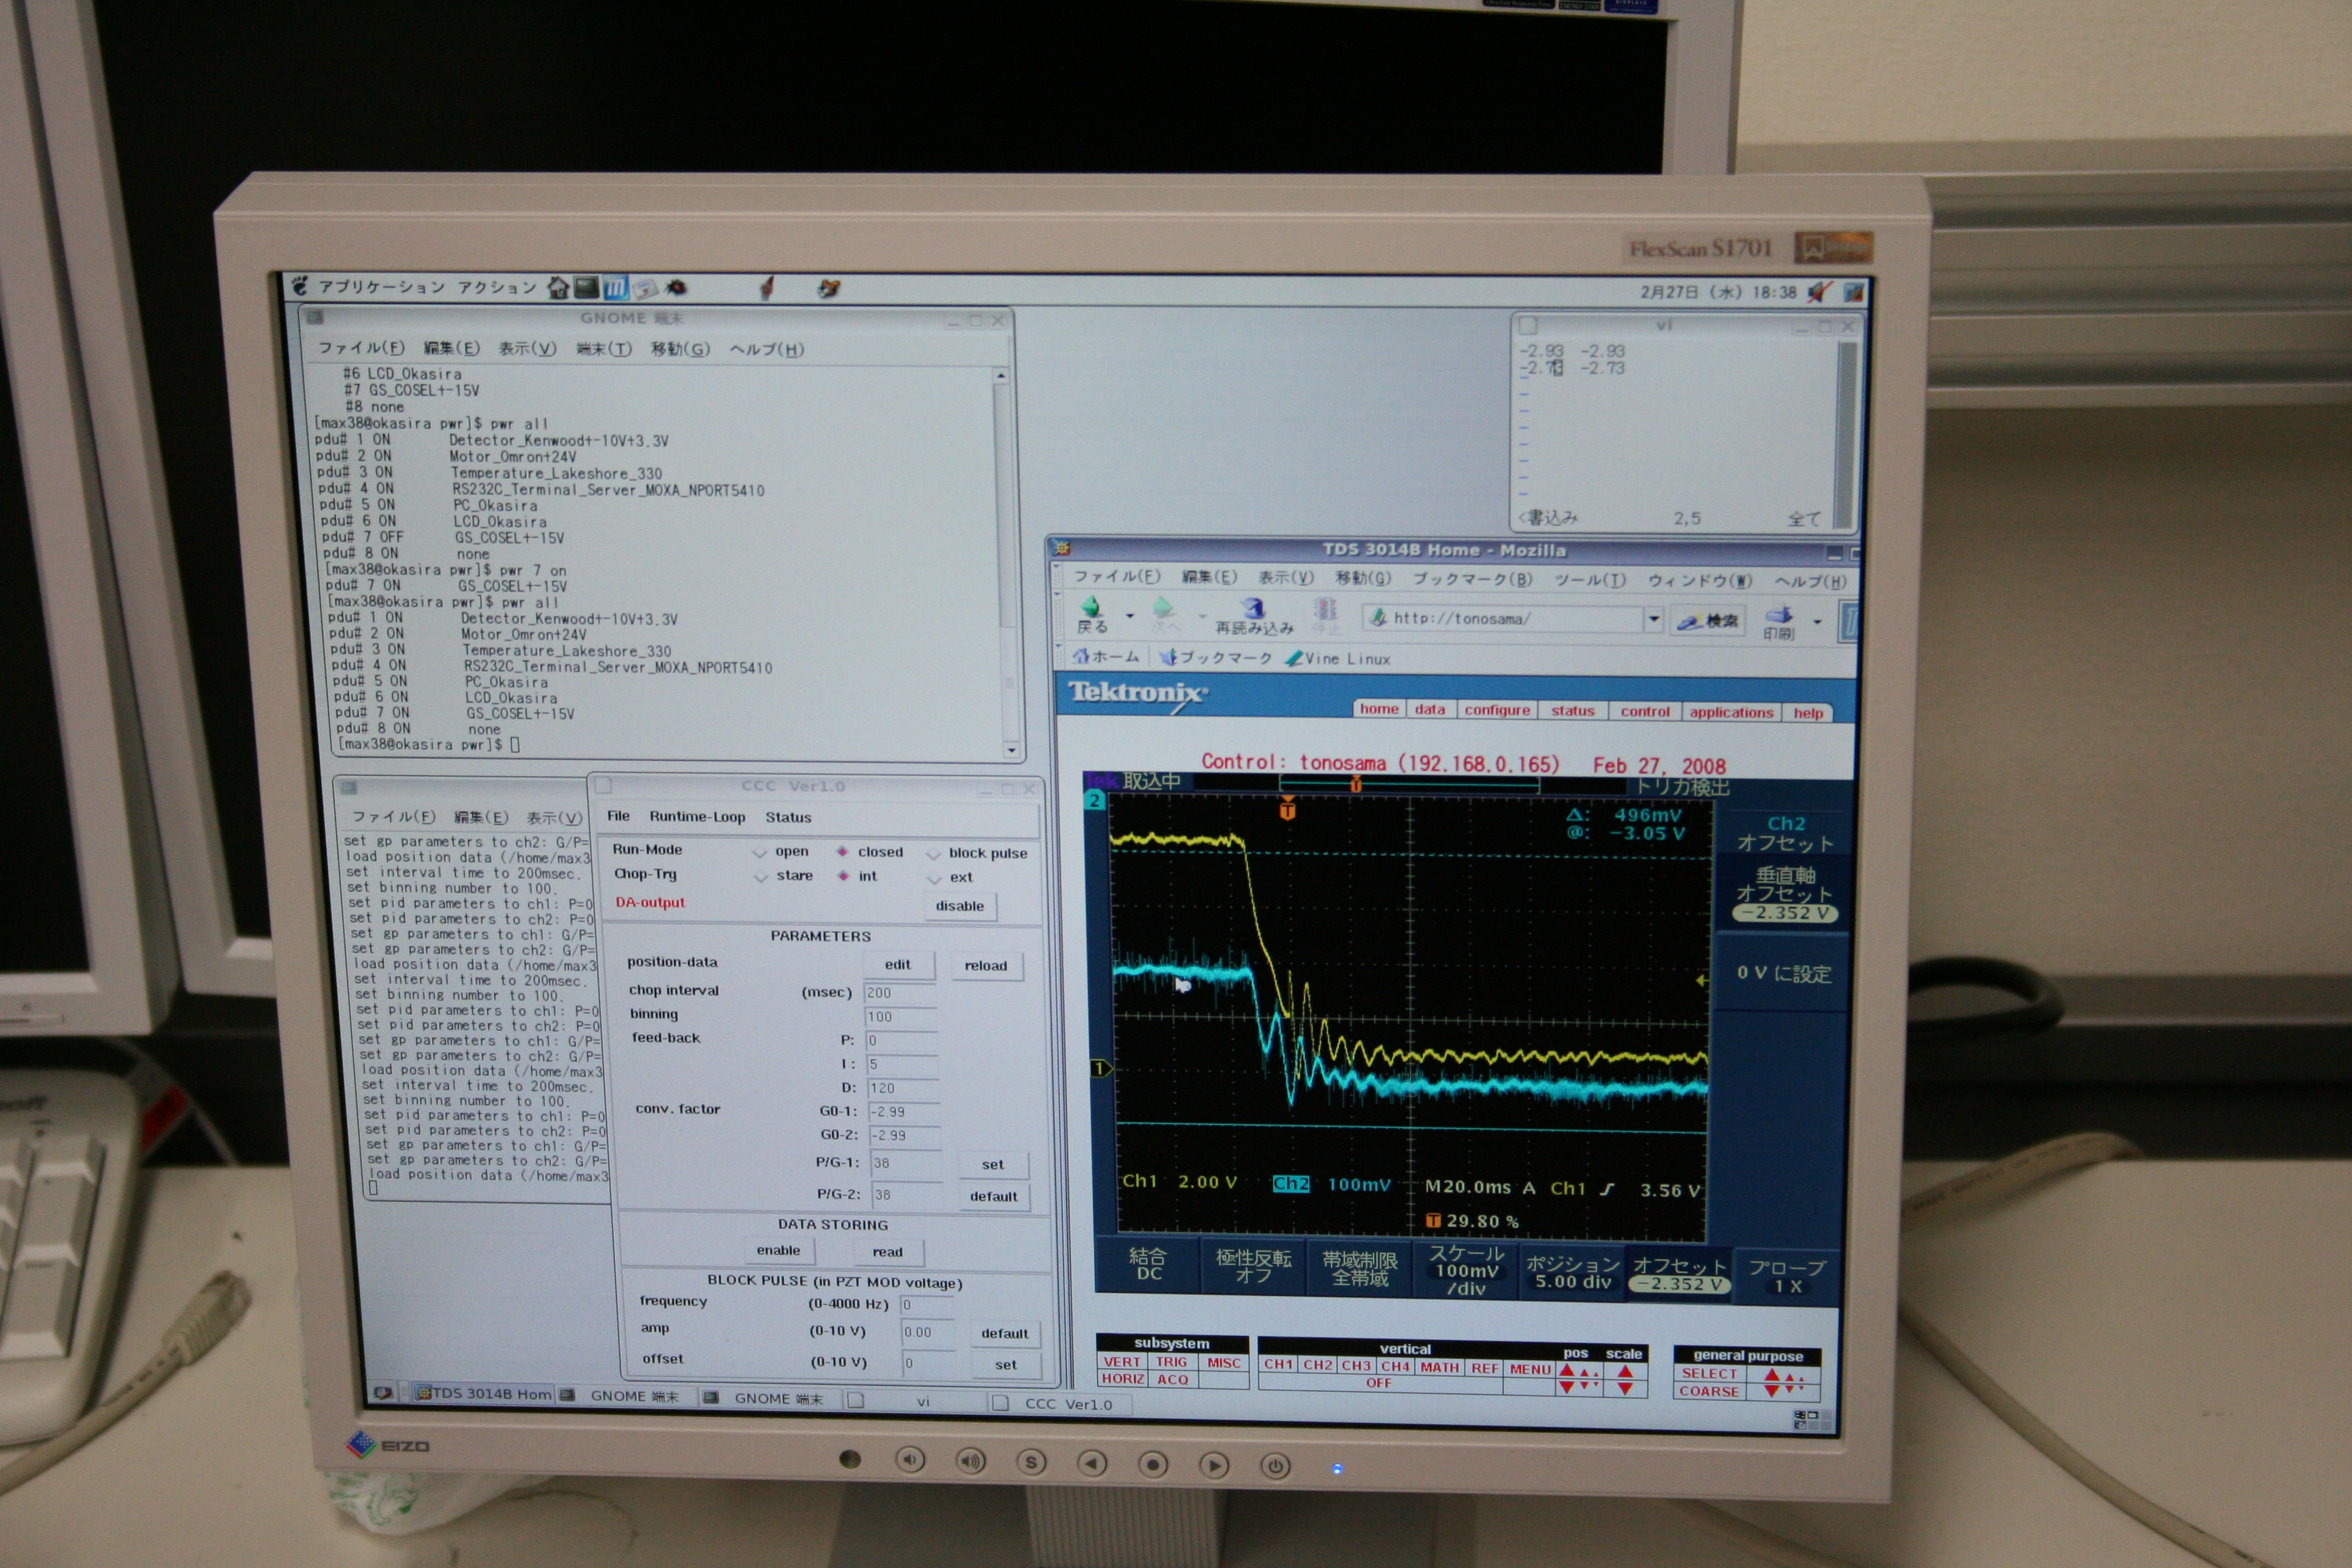Open the File menu in CCC window
The height and width of the screenshot is (1568, 2352).
[x=618, y=816]
